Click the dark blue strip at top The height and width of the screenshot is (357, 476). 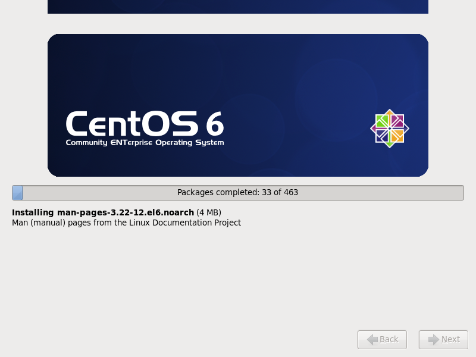237,7
